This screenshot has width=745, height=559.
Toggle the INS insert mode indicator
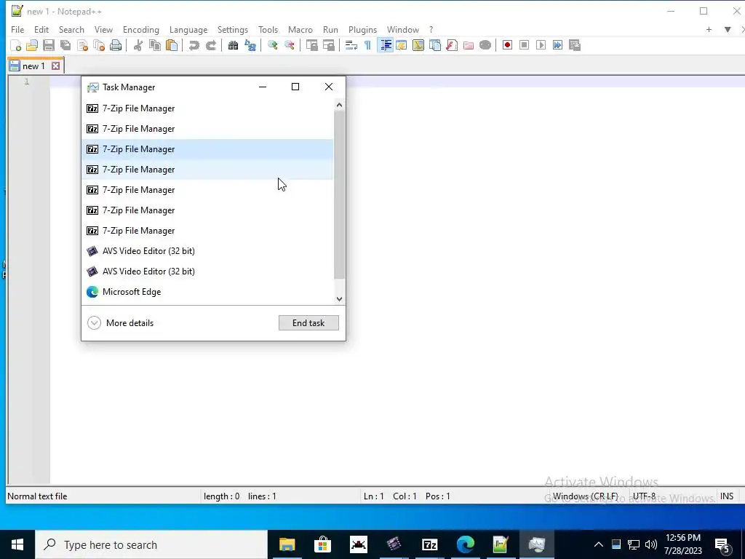click(x=727, y=496)
